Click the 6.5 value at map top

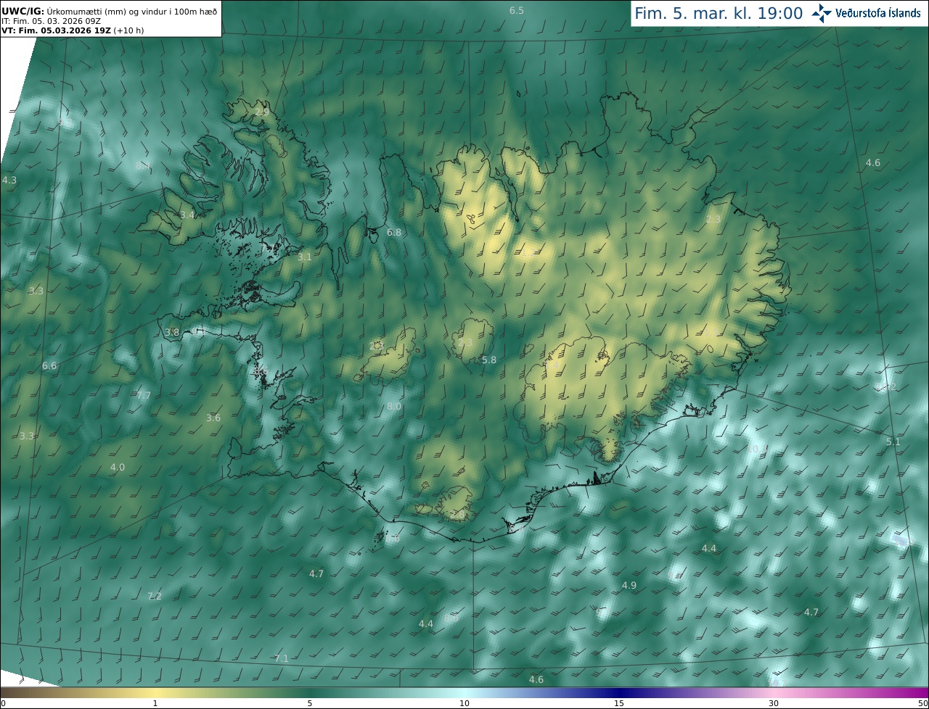tap(517, 10)
